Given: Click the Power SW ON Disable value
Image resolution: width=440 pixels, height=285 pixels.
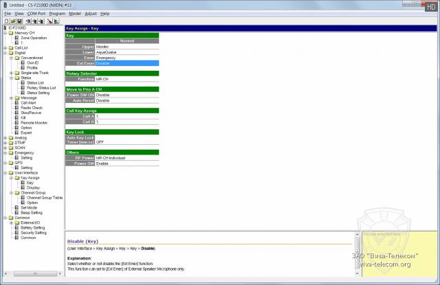Looking at the screenshot, I should pos(127,95).
